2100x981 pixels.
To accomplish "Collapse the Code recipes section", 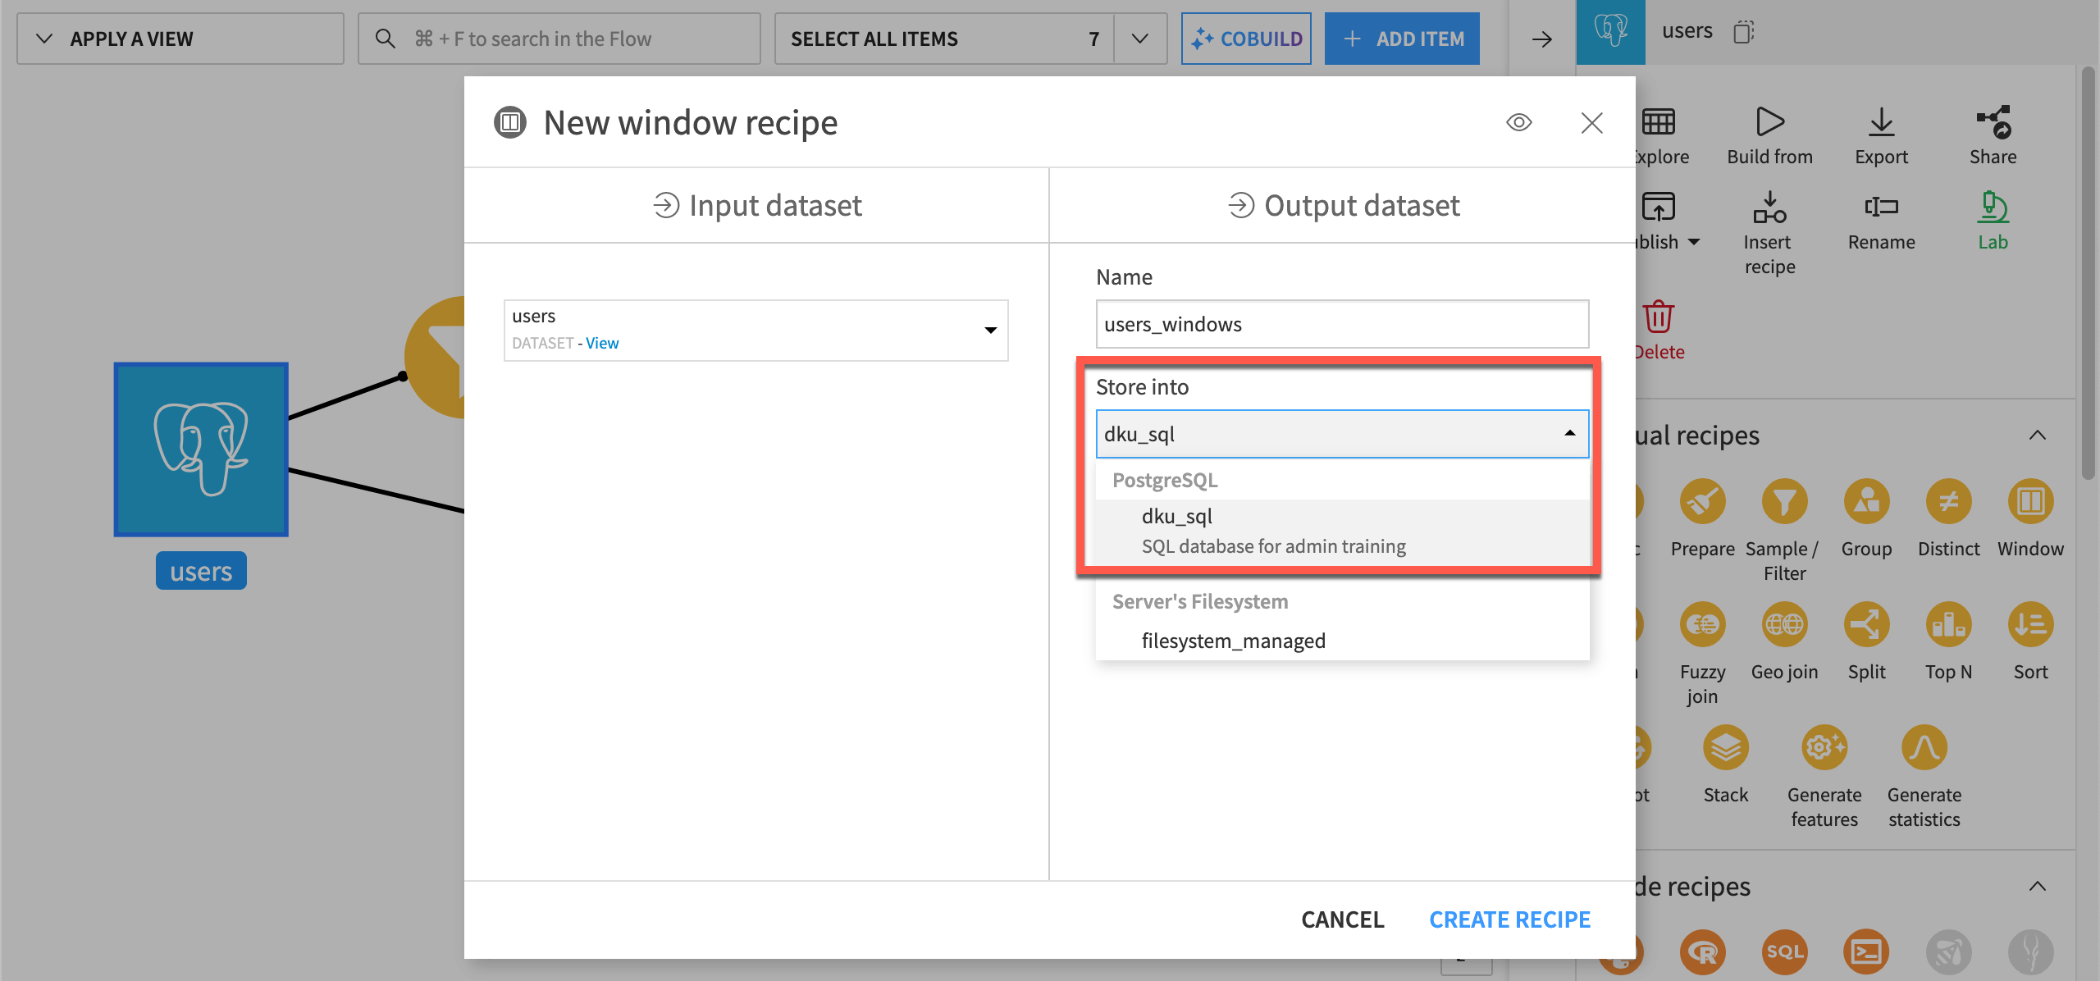I will 2038,886.
